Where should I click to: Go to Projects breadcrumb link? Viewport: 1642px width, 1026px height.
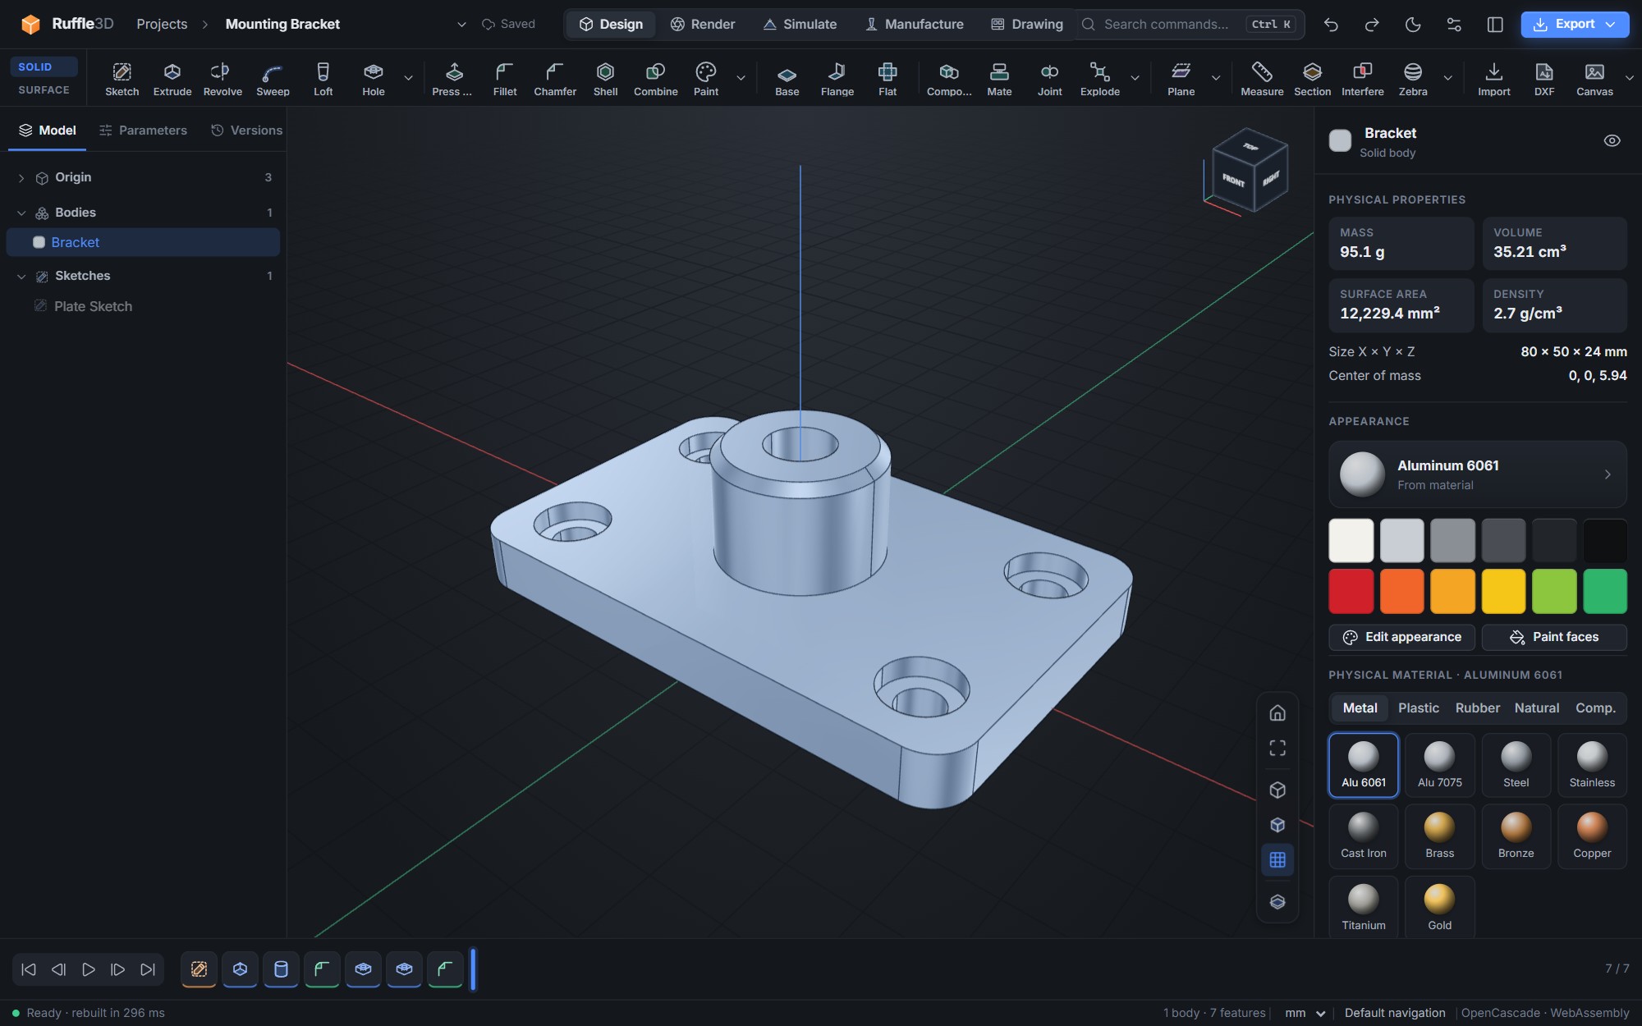click(x=162, y=25)
